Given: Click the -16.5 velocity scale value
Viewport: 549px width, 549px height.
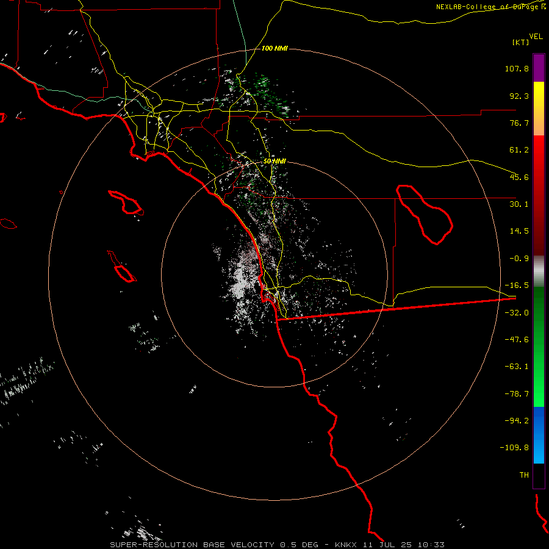Looking at the screenshot, I should (x=517, y=285).
